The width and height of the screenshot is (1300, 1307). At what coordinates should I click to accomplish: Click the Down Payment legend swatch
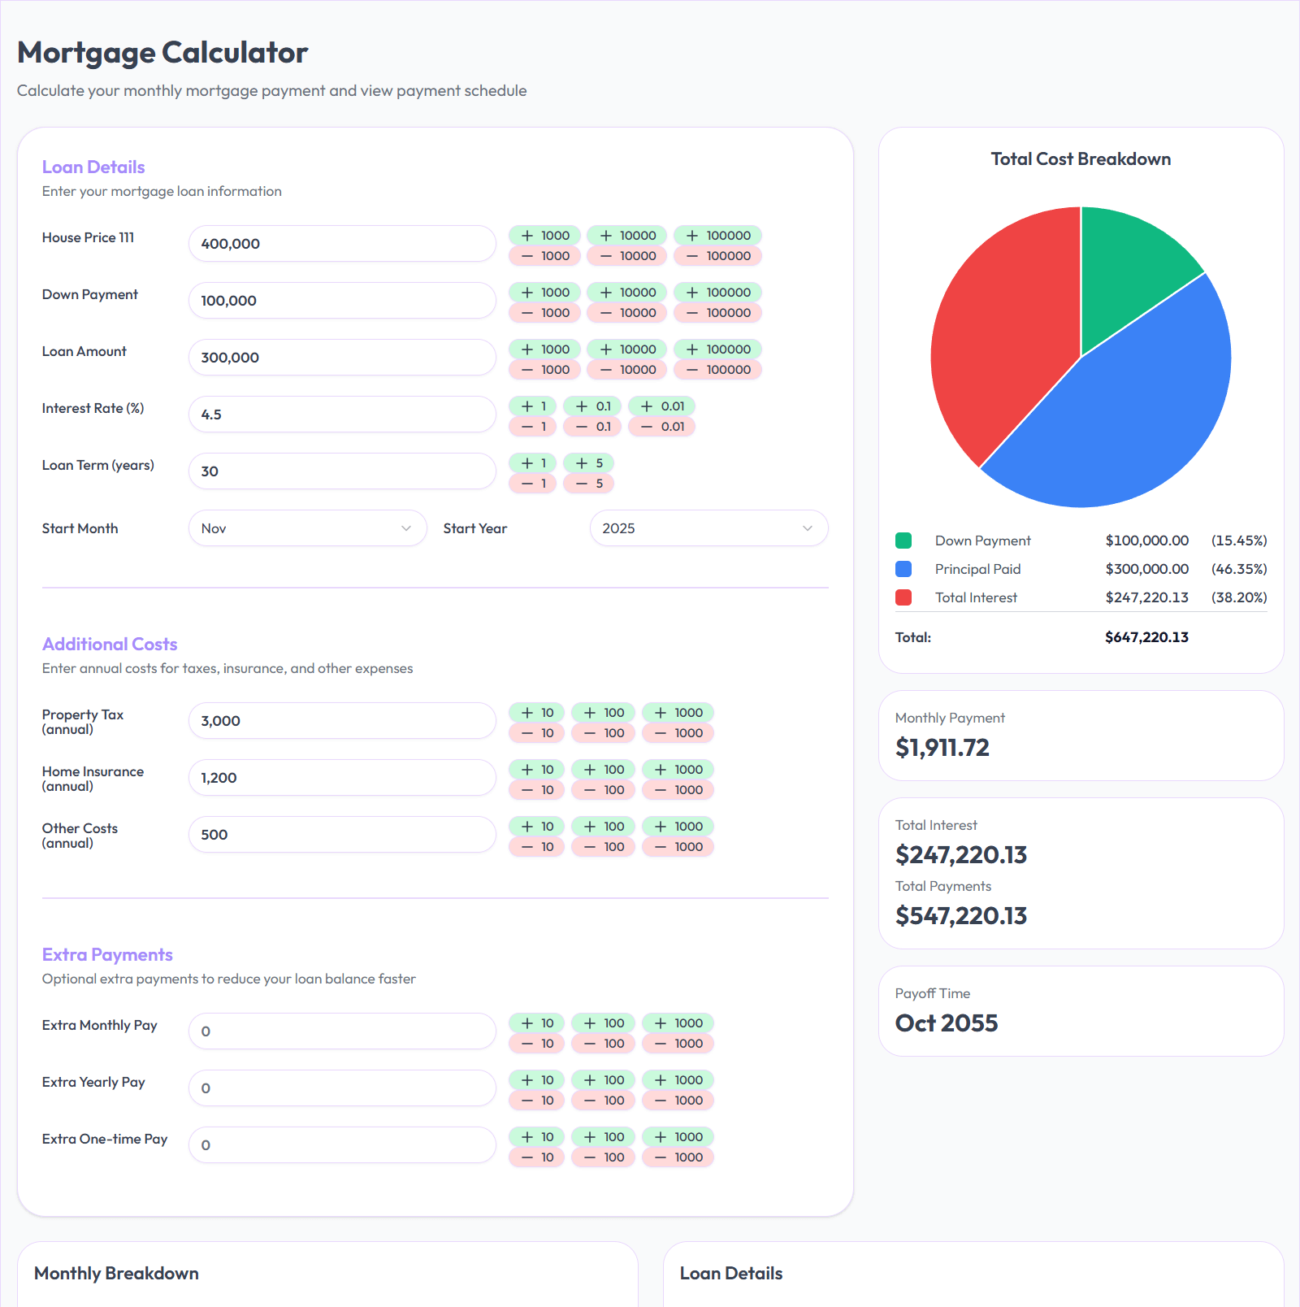coord(903,540)
